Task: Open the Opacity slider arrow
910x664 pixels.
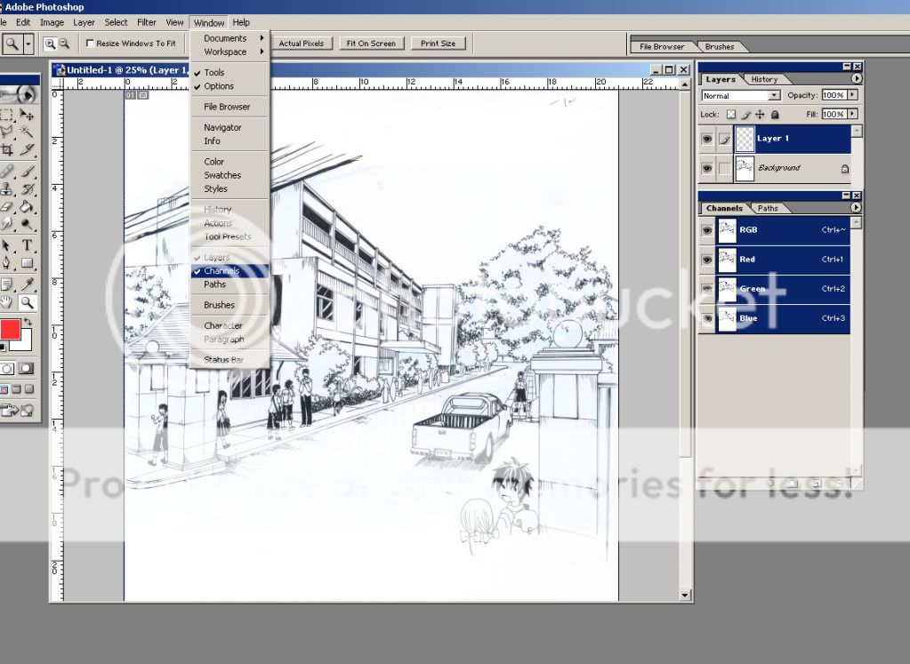Action: 852,94
